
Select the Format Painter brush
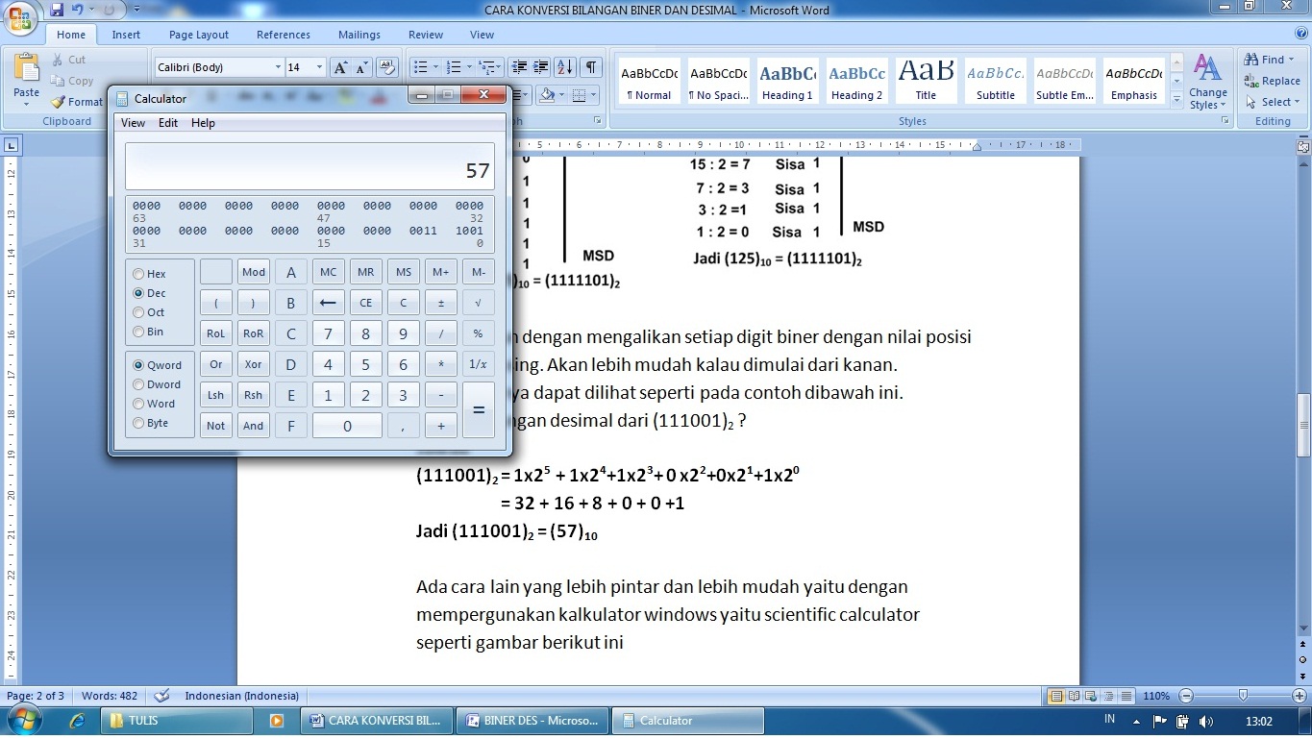pos(77,102)
